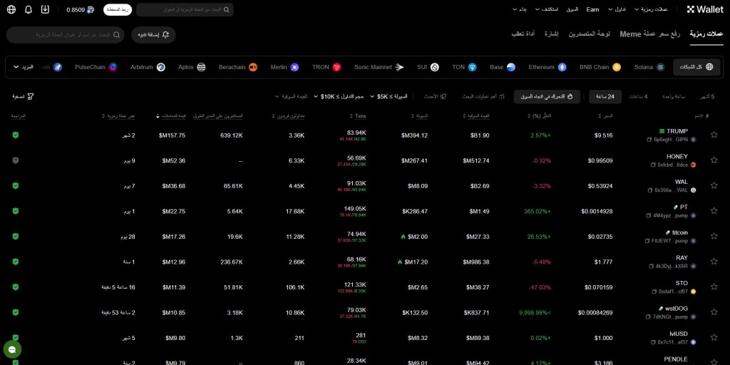Click the connect wallet button
730x365 pixels.
click(x=118, y=10)
